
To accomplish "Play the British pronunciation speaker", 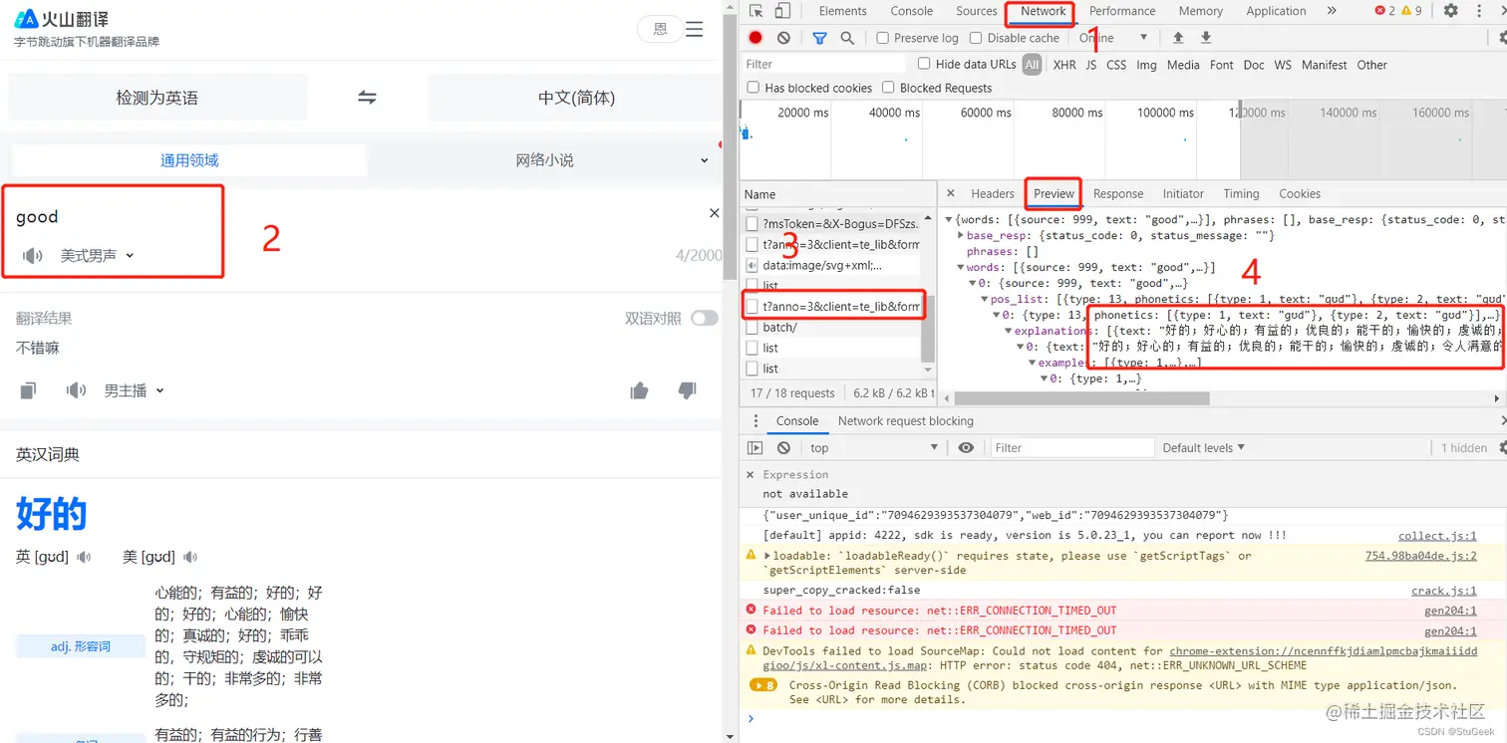I will pyautogui.click(x=85, y=557).
